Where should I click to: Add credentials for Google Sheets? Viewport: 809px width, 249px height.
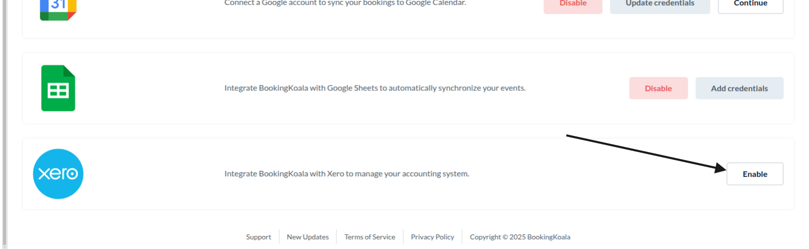click(x=739, y=88)
